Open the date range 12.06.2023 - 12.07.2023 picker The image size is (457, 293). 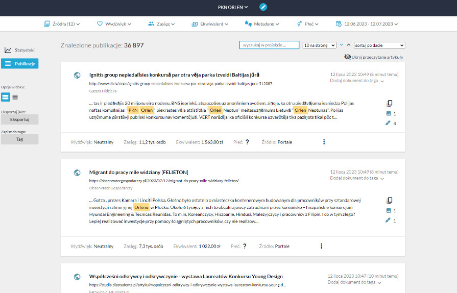[367, 24]
